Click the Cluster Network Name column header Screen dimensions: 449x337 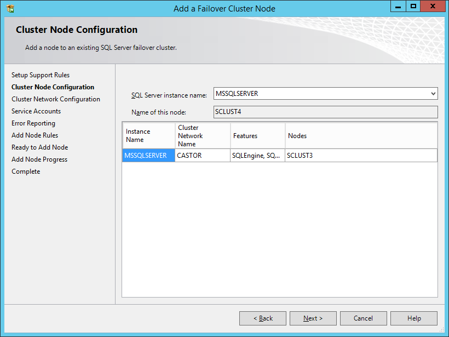203,135
